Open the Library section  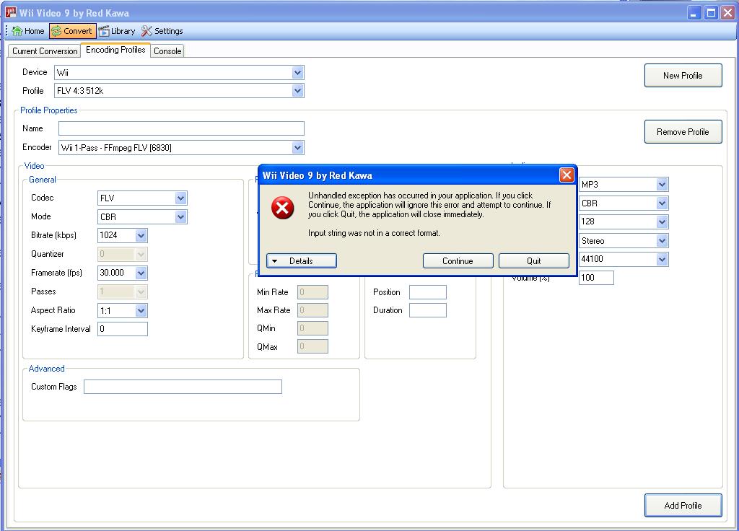tap(117, 31)
